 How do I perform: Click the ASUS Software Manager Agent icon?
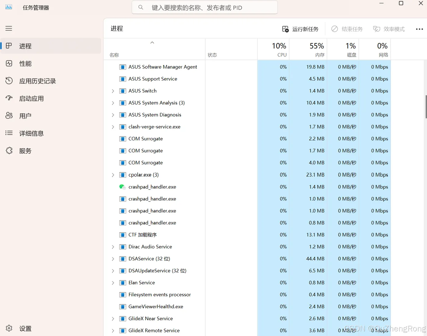click(123, 67)
